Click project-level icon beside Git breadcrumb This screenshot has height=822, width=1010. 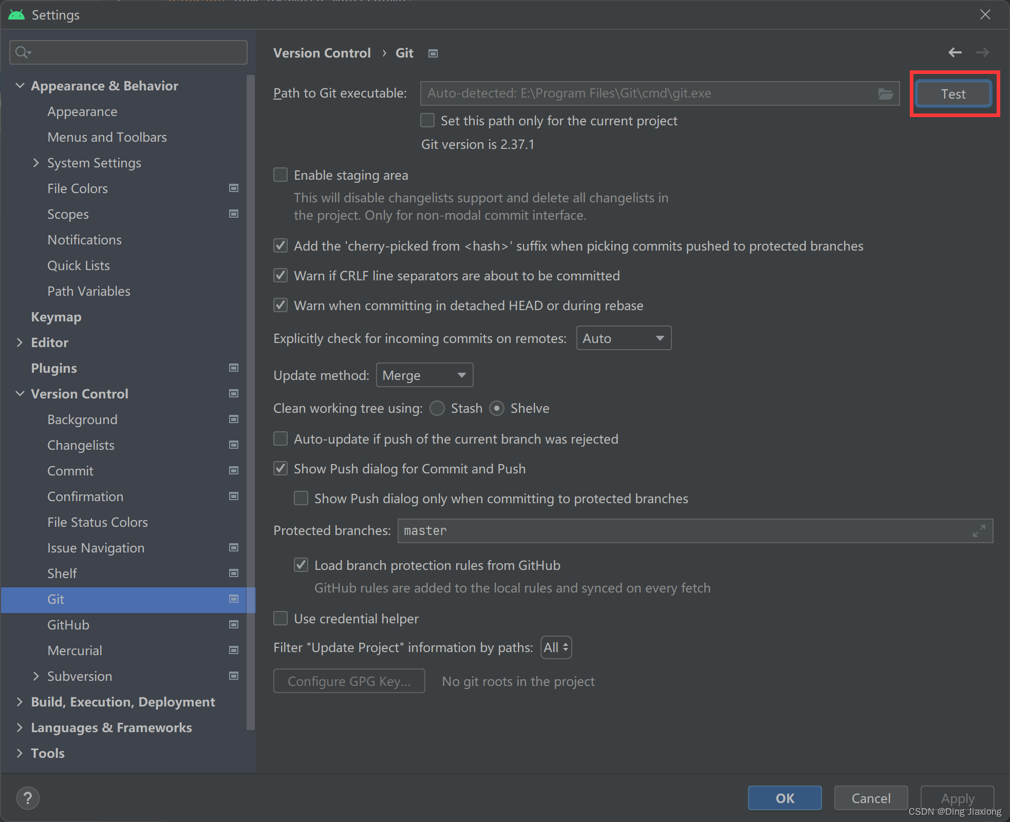(433, 53)
